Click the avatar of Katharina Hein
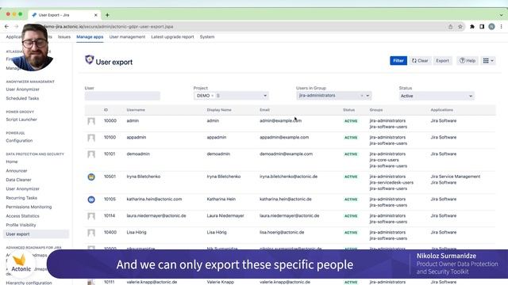Screen dimensions: 508x285 coord(91,199)
